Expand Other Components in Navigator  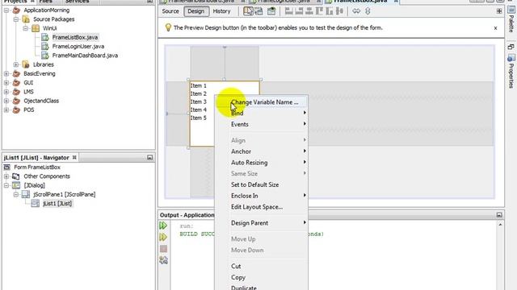click(6, 176)
